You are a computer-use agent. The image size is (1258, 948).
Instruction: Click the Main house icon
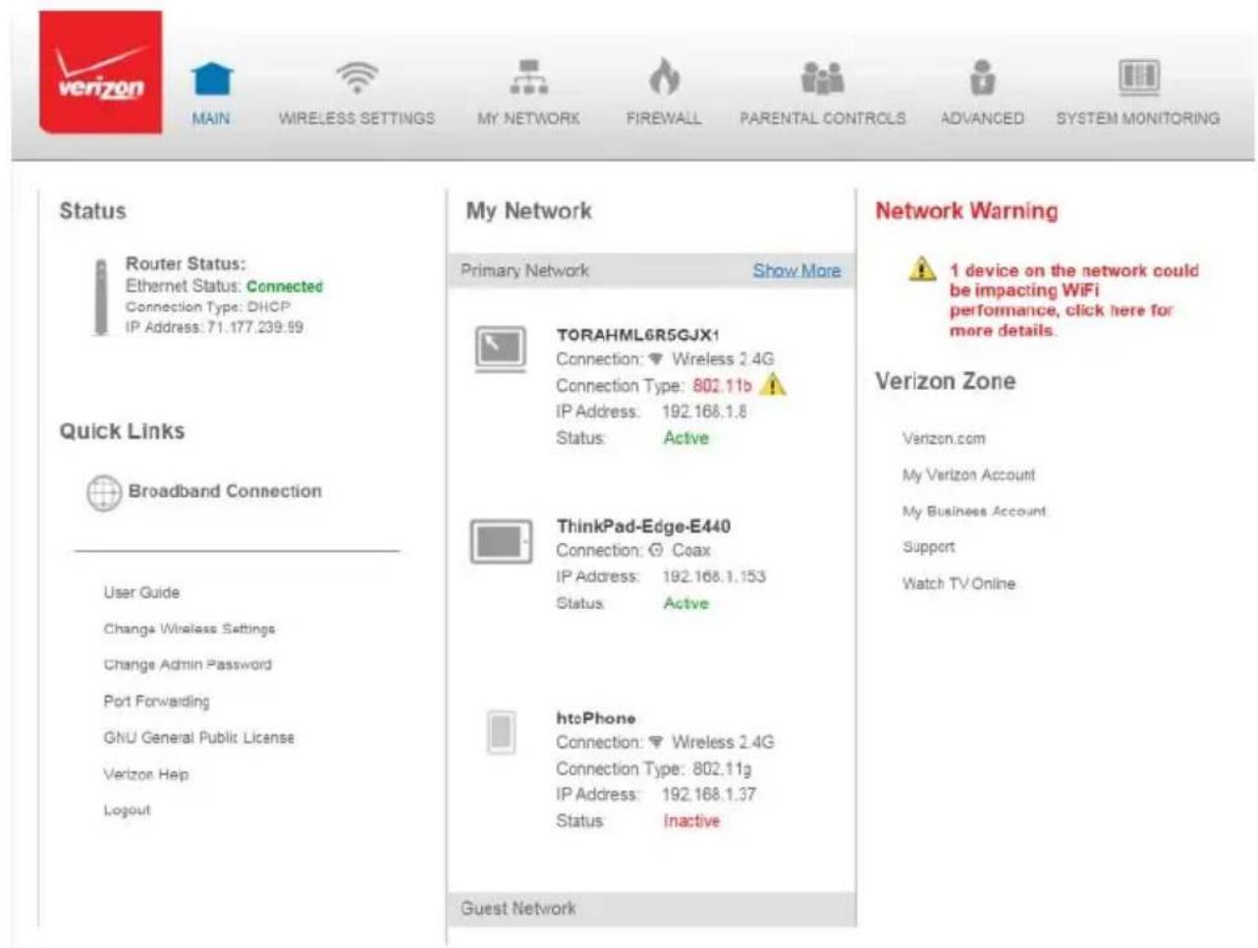(x=211, y=79)
